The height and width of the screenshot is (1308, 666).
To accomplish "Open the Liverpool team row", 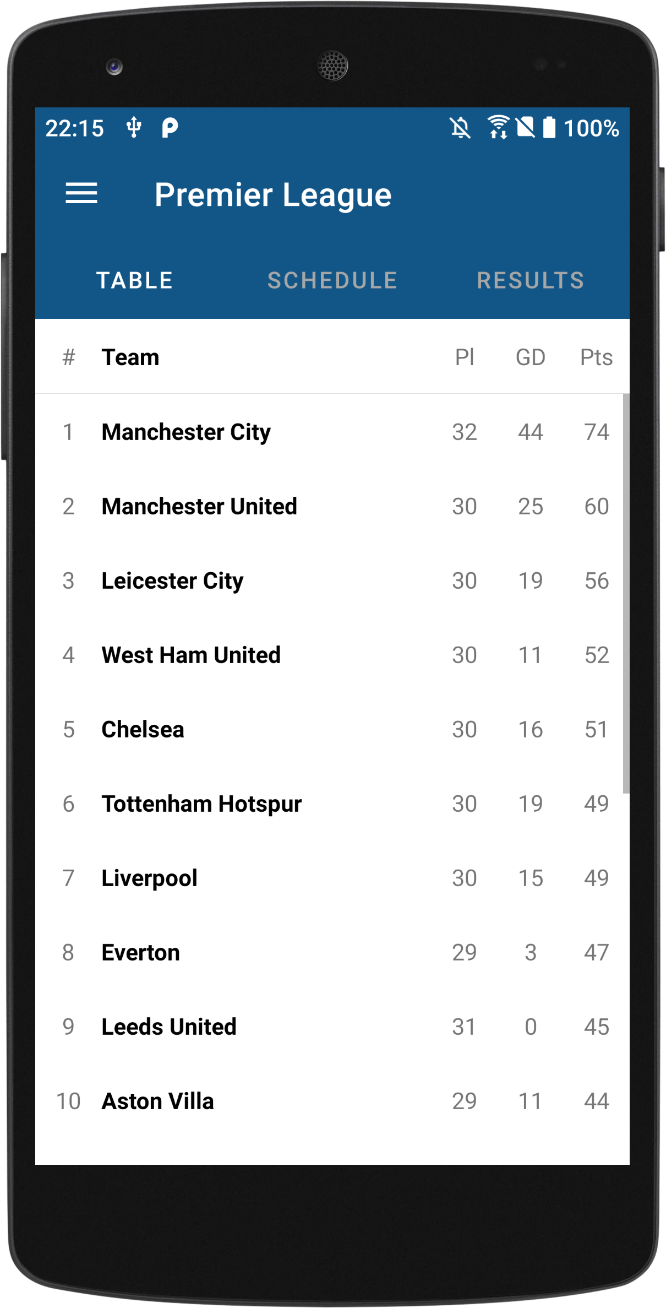I will pyautogui.click(x=150, y=878).
